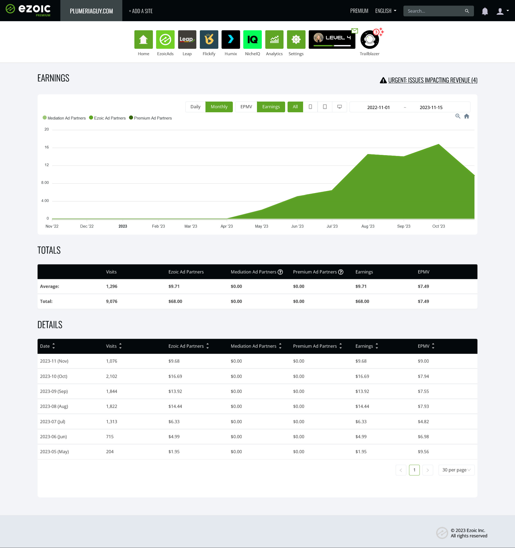Click the Ezoic footer logo

point(442,533)
